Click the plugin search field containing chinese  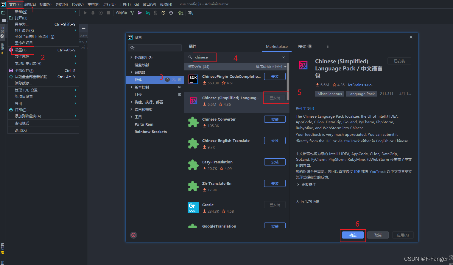(237, 57)
